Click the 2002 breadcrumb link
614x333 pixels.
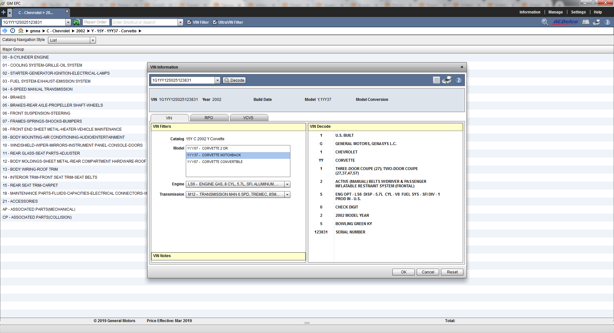pos(81,31)
